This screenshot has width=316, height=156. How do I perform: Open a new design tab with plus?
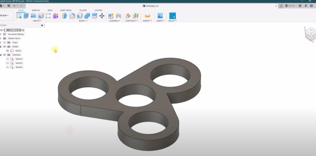(281, 6)
